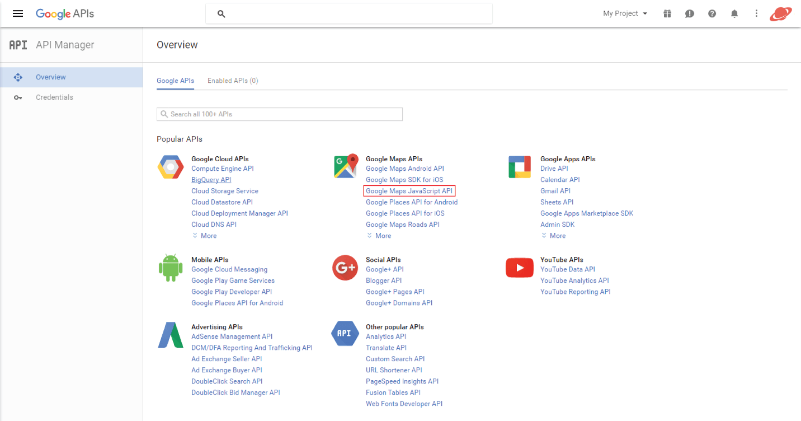This screenshot has width=801, height=421.
Task: Click the Google APIs logo
Action: (x=65, y=13)
